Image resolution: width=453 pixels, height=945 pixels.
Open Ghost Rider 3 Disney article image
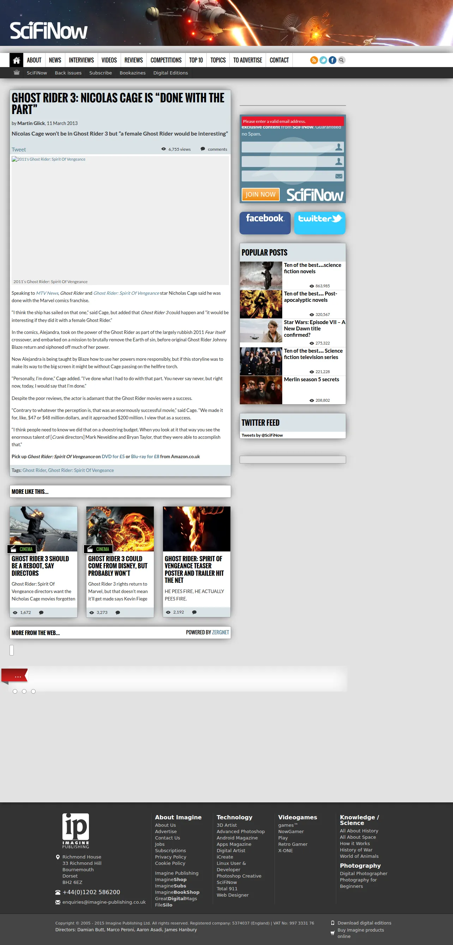point(120,528)
